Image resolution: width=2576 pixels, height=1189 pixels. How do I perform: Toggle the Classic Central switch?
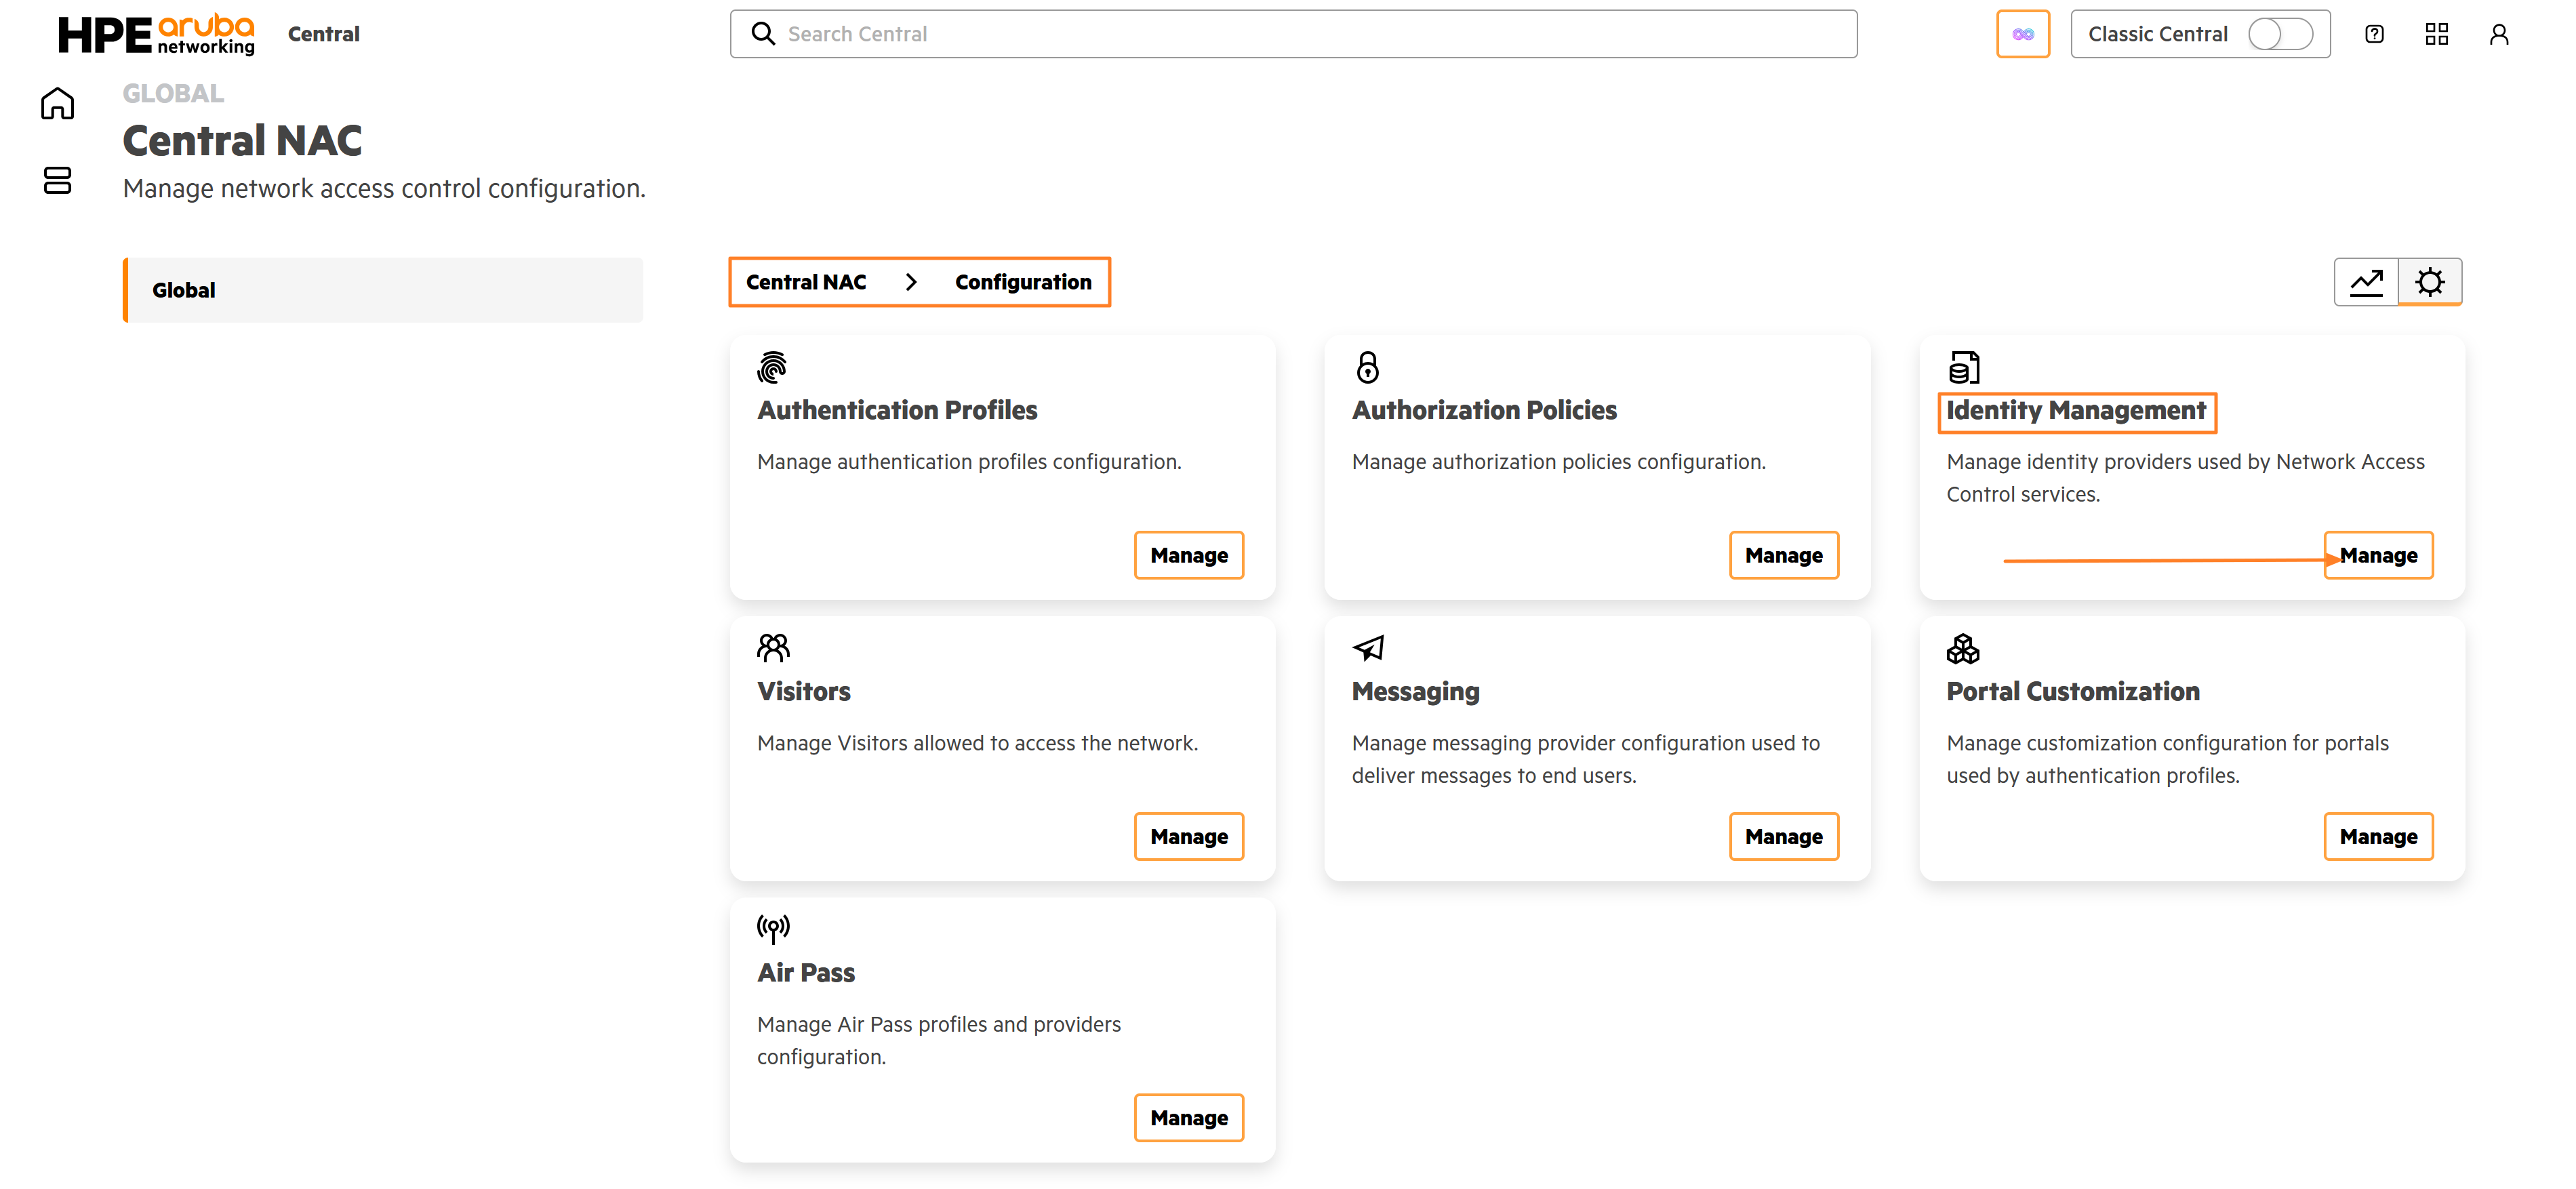(2280, 34)
